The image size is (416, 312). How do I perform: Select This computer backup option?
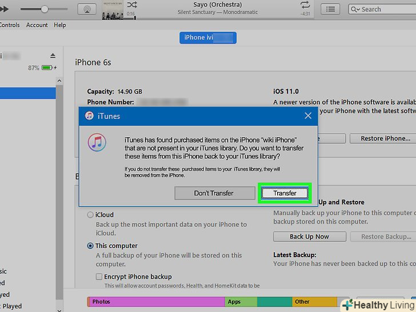tap(90, 246)
